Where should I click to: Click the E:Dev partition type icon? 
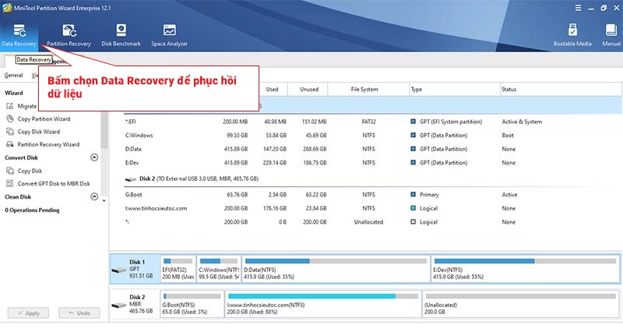pos(414,162)
